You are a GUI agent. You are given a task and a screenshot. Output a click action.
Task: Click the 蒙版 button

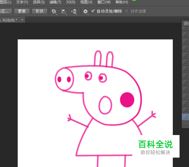pos(22,11)
